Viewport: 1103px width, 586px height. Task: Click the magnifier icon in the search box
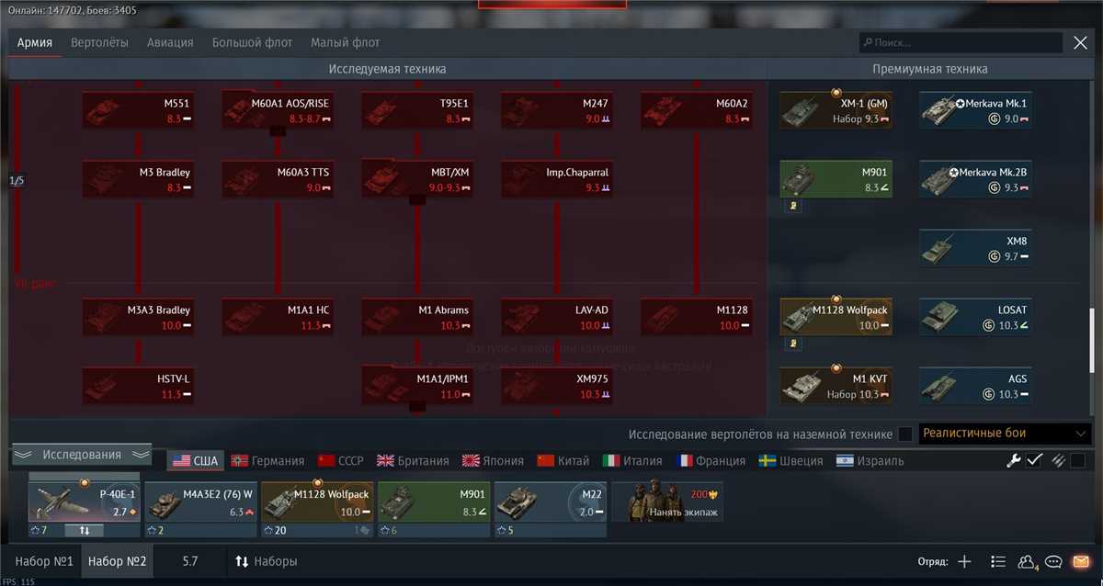click(x=868, y=42)
